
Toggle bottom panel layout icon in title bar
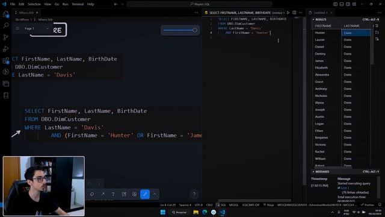pyautogui.click(x=342, y=4)
